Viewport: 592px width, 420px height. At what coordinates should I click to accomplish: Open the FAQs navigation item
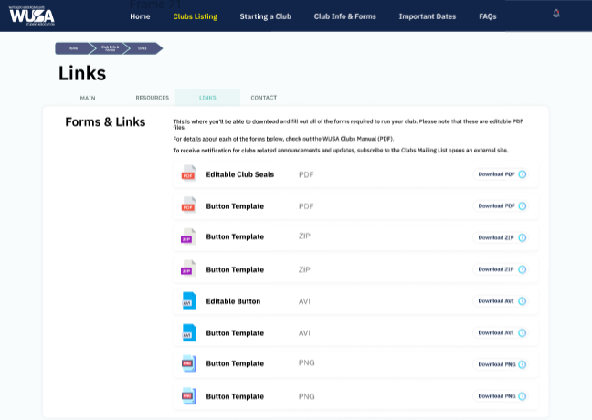(488, 16)
